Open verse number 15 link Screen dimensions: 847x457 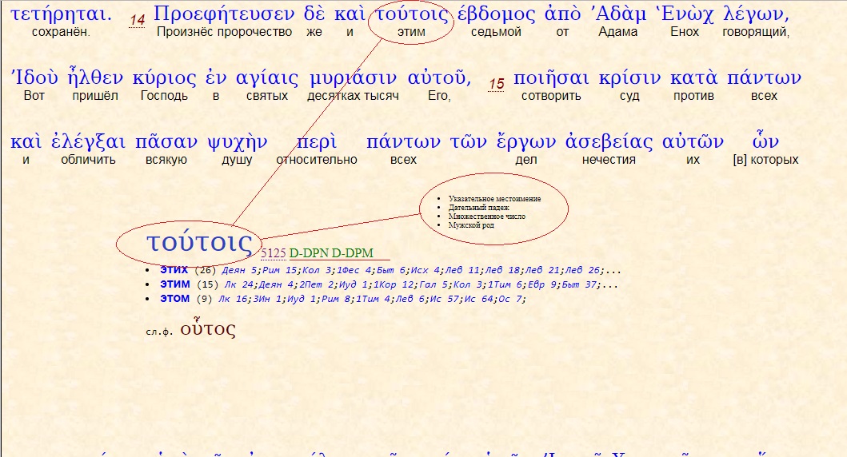point(497,83)
